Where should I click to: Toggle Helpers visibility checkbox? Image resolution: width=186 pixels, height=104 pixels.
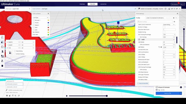(34, 25)
